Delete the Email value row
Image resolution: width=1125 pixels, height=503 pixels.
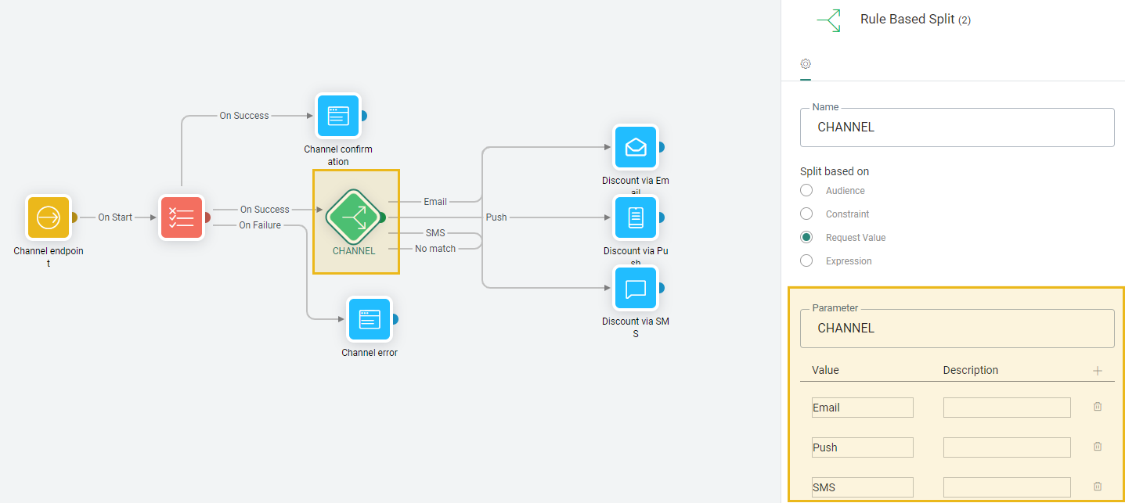[x=1098, y=407]
